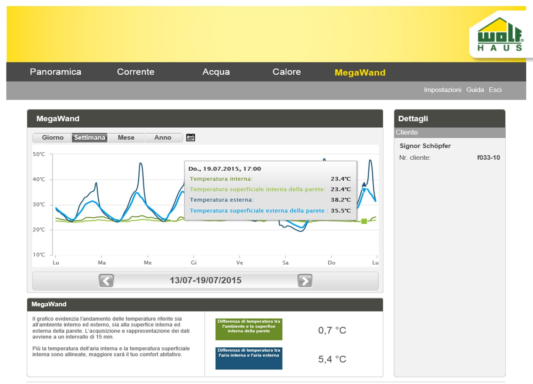
Task: Switch chart view to Giorno
Action: click(53, 138)
